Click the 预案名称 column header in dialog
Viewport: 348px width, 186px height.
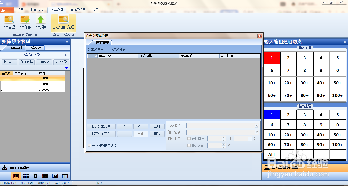118,56
